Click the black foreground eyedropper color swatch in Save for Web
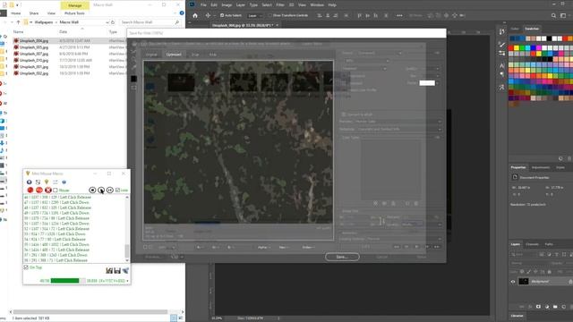Viewport: 573px width, 322px height. [x=133, y=79]
